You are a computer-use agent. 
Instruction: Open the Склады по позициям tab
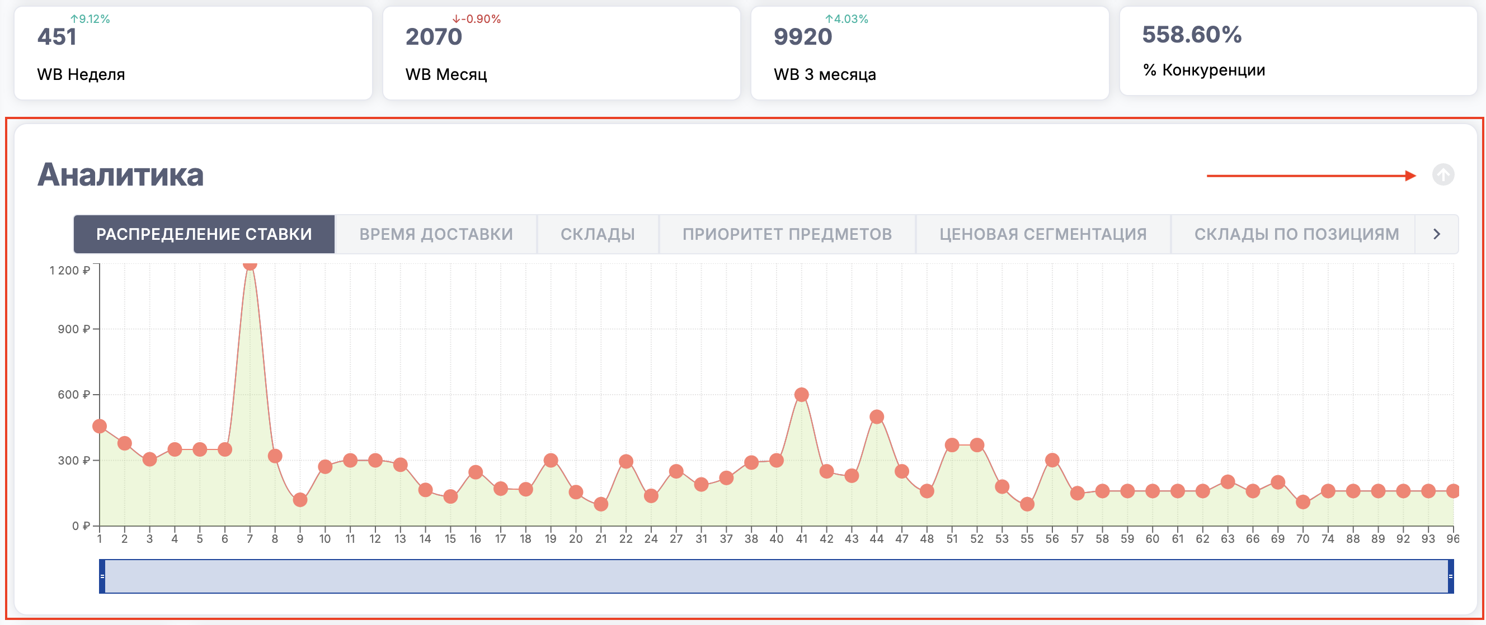point(1296,234)
